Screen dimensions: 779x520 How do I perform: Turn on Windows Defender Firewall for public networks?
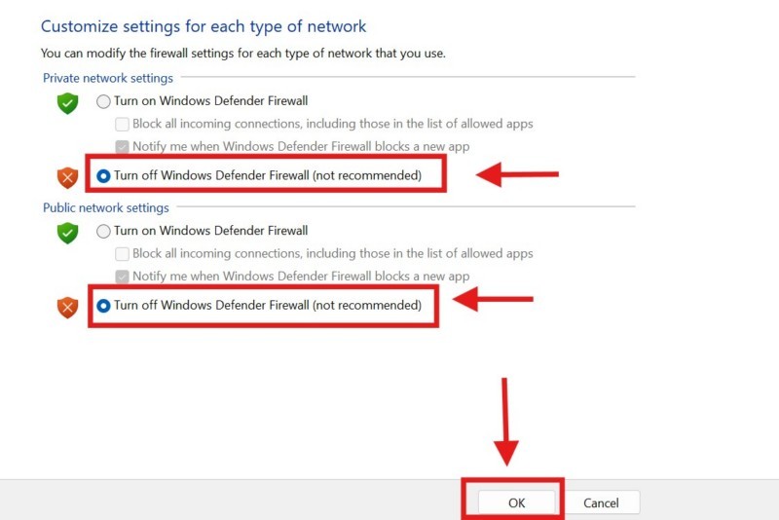(x=103, y=231)
